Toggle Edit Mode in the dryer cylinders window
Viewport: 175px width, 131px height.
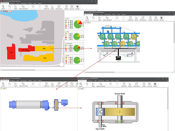tap(161, 18)
